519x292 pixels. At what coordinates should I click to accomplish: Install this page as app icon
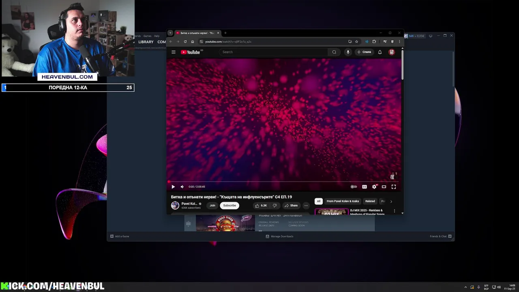point(350,41)
